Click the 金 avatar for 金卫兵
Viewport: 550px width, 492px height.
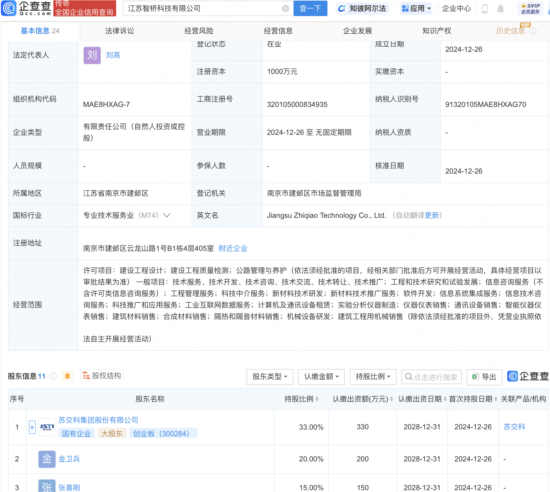pos(47,459)
